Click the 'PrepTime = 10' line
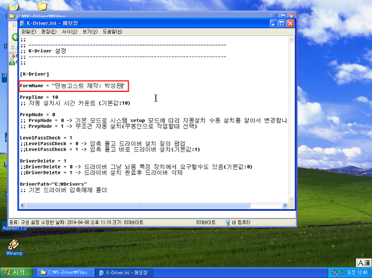Viewport: 372px width, 278px height. pos(39,97)
